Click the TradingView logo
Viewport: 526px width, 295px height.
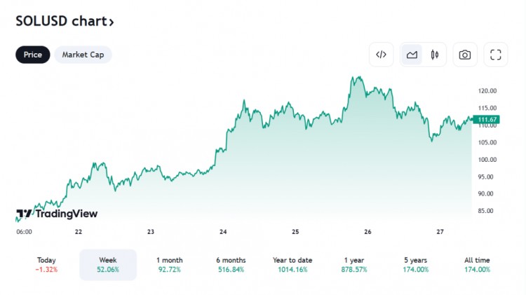tap(57, 214)
